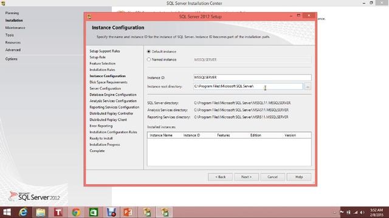The height and width of the screenshot is (218, 389).
Task: Sort by Instance ID column header
Action: click(x=191, y=135)
